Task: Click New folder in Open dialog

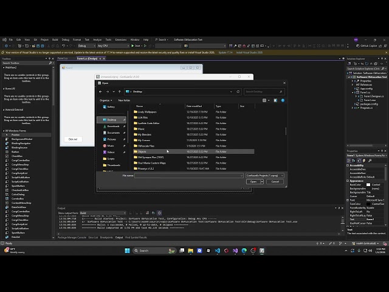Action: (124, 100)
